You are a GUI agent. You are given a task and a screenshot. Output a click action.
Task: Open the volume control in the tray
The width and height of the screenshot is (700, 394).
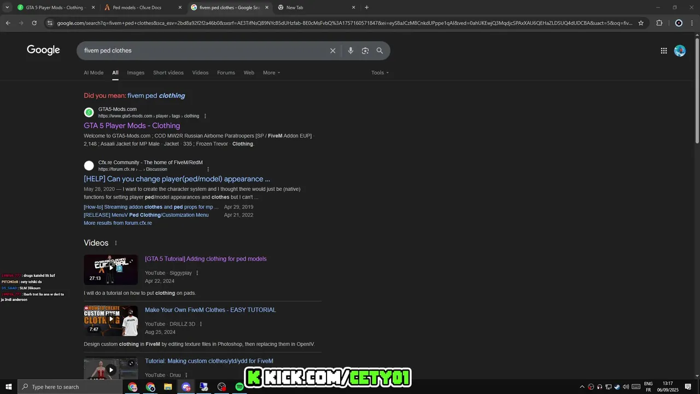pyautogui.click(x=626, y=387)
